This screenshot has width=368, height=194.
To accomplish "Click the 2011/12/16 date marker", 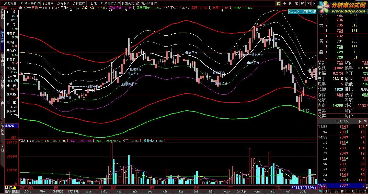I will coord(304,187).
